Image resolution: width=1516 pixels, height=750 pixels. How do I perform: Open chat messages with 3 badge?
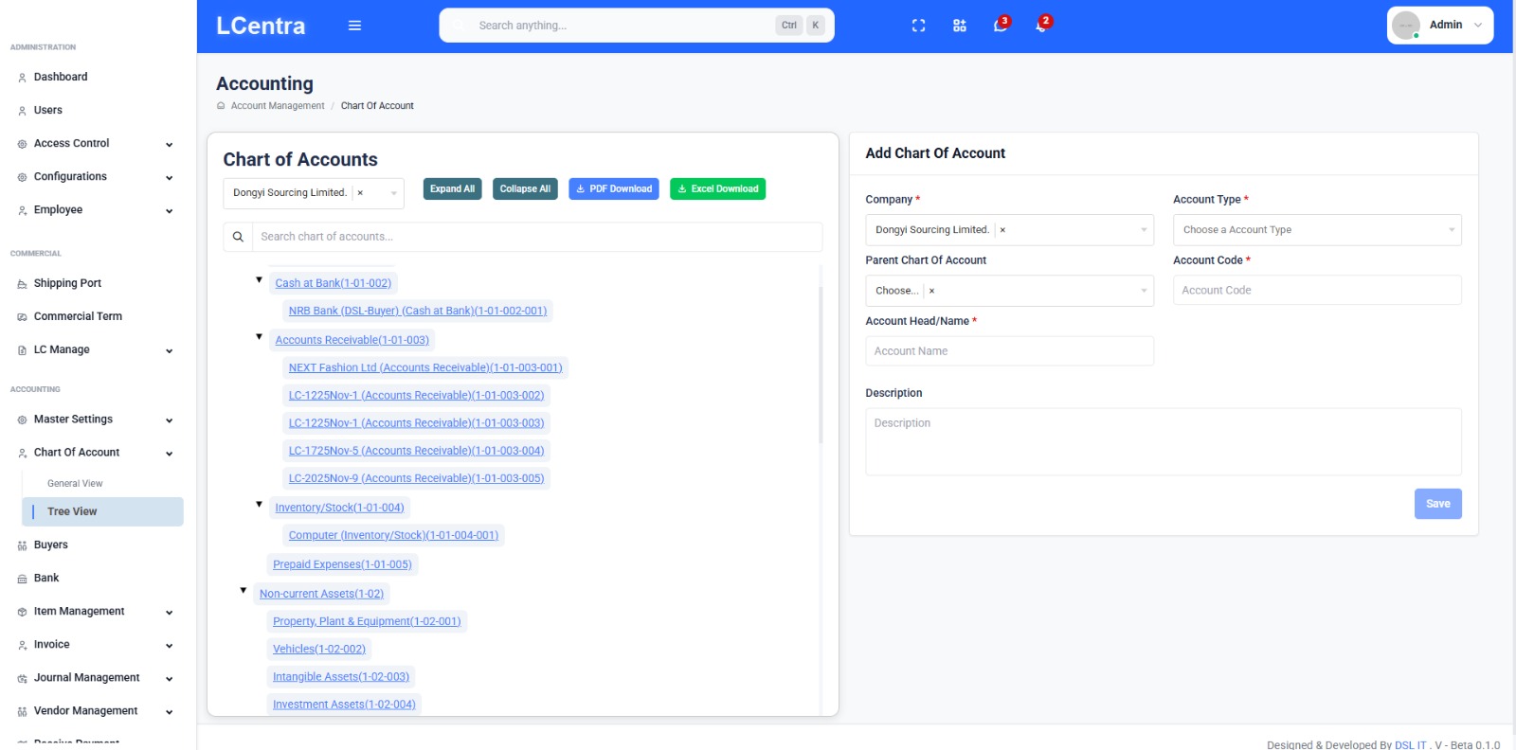pyautogui.click(x=1000, y=26)
